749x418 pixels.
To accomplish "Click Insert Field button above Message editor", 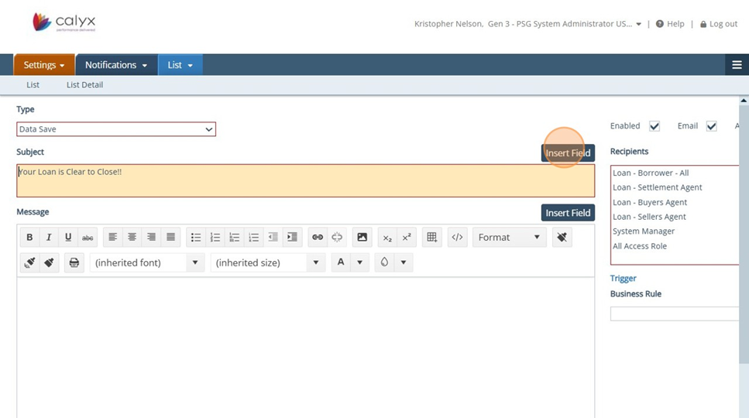I will [x=568, y=213].
